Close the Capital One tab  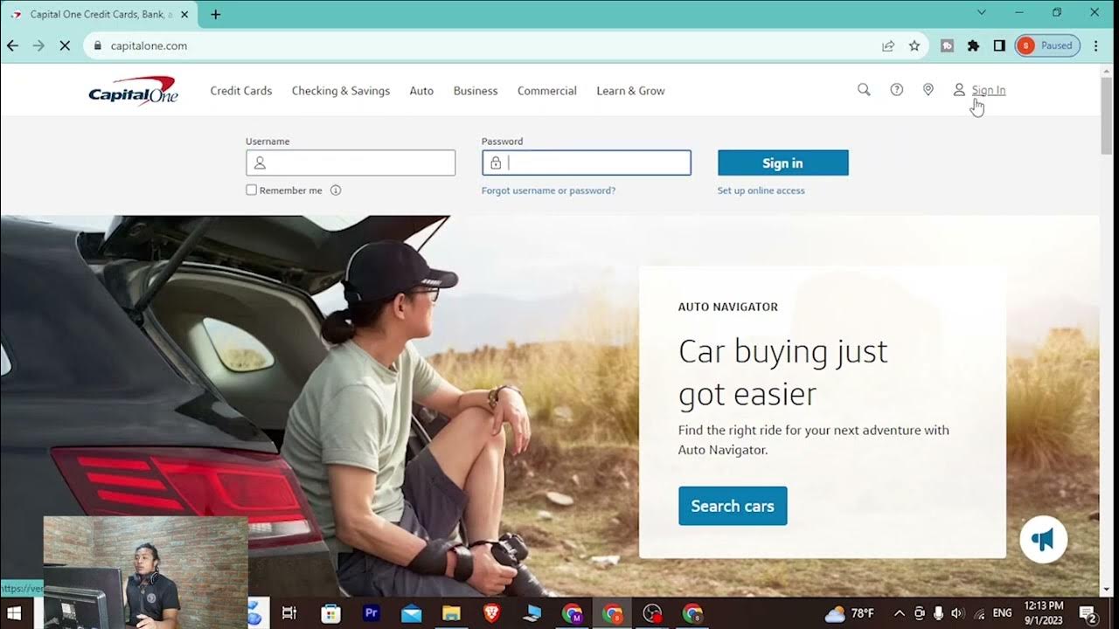(184, 14)
